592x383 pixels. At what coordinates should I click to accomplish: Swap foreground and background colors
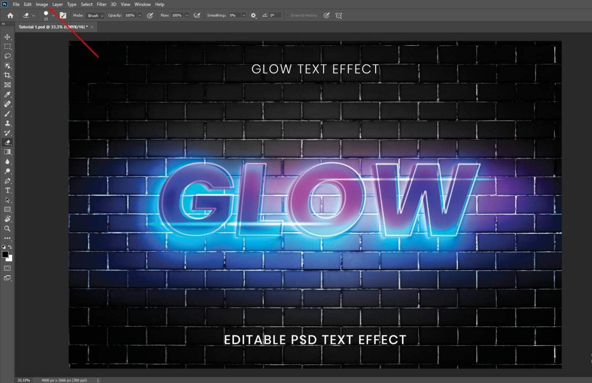[x=10, y=247]
